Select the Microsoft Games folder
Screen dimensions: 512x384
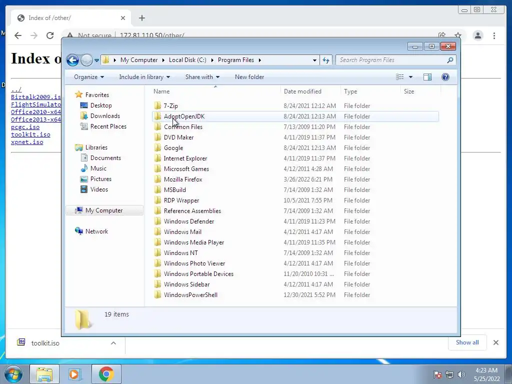coord(295,169)
